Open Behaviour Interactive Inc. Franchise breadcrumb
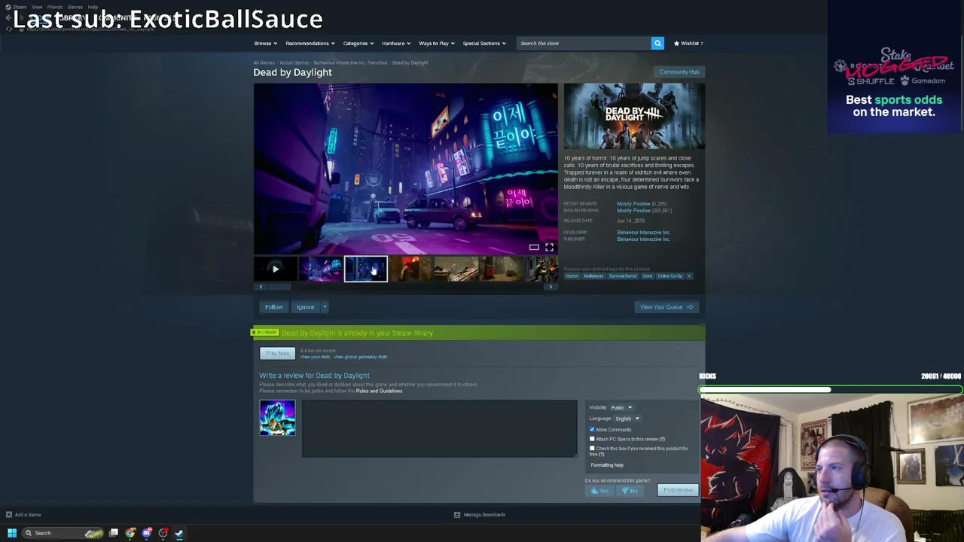The width and height of the screenshot is (964, 542). pos(350,63)
